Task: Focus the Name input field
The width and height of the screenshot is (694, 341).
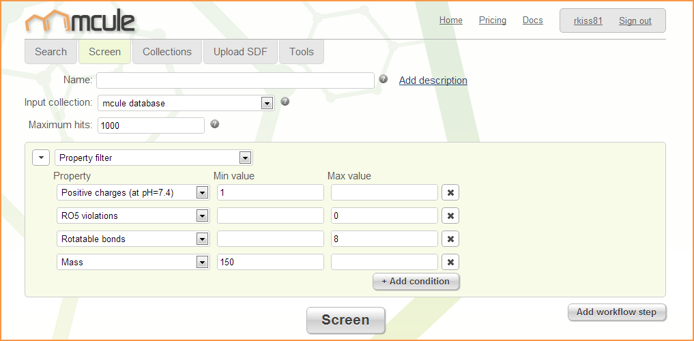Action: click(235, 80)
